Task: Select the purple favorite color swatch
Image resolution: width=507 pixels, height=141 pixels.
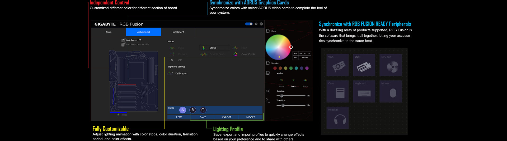Action: (x=307, y=68)
